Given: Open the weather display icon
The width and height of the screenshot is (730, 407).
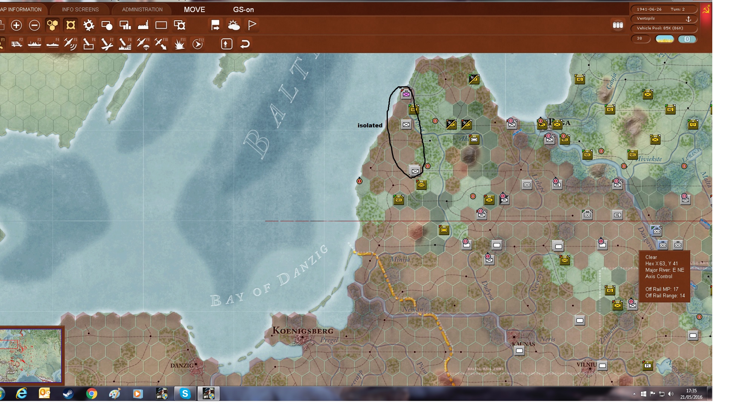Looking at the screenshot, I should [234, 25].
